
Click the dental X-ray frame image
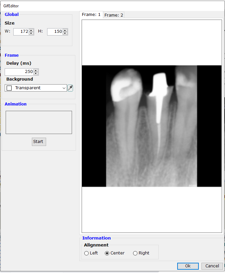[152, 126]
